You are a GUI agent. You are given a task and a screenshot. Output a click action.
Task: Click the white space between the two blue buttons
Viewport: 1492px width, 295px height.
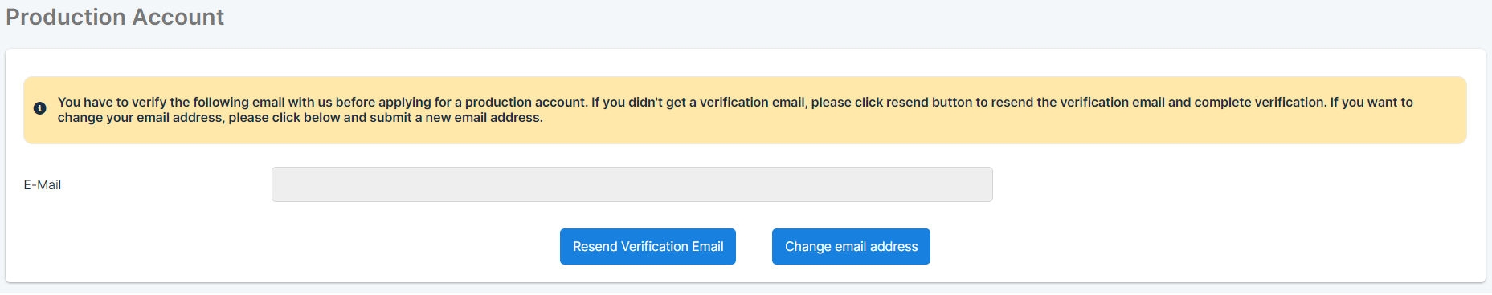coord(754,246)
